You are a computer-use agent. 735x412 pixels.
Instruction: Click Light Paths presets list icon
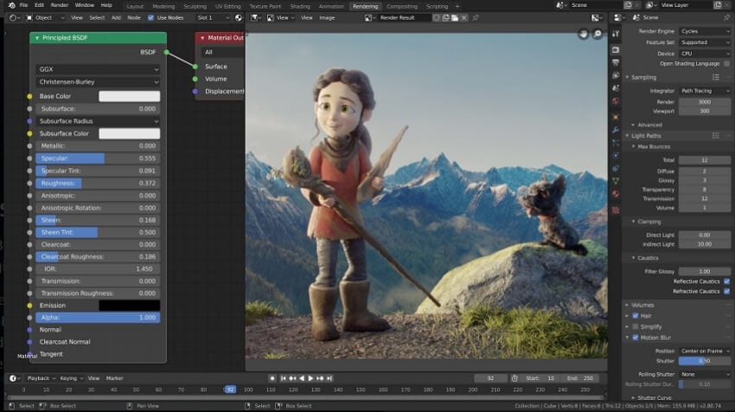coord(716,136)
